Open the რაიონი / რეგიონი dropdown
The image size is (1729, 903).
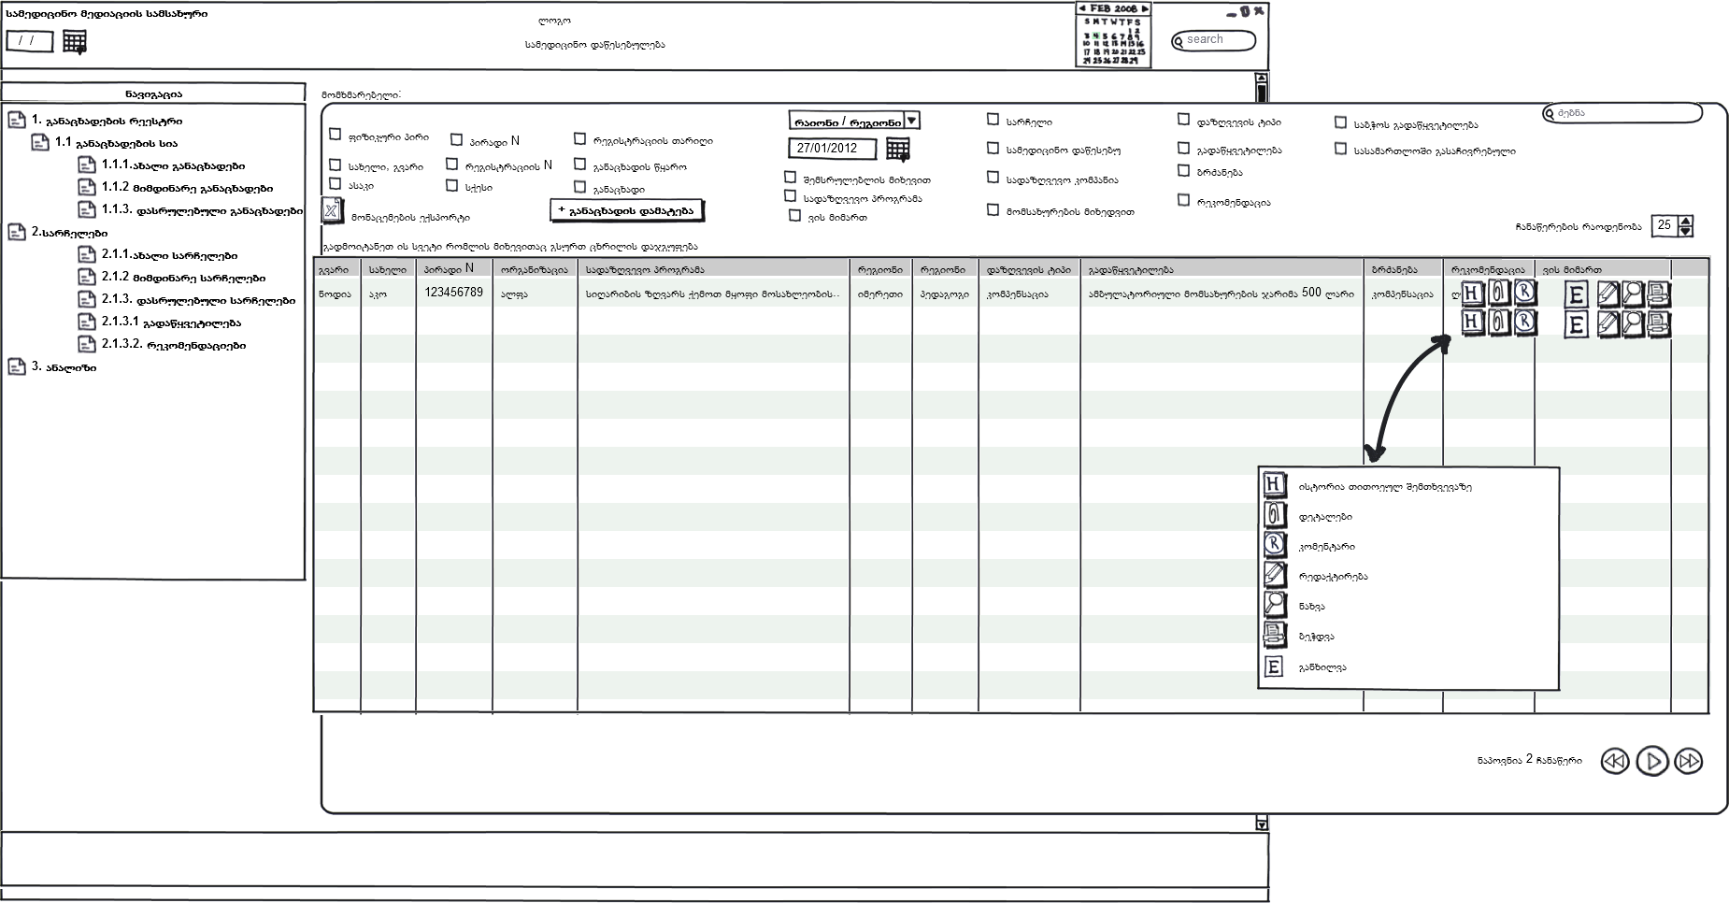pyautogui.click(x=913, y=121)
